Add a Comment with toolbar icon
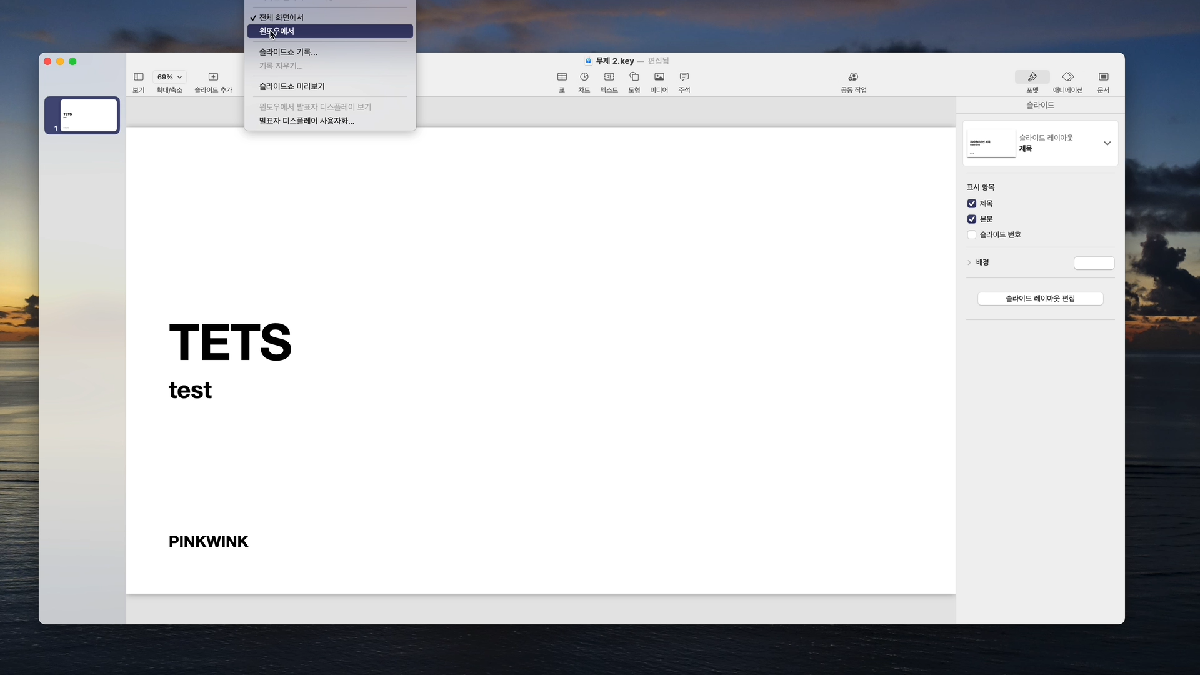This screenshot has height=675, width=1200. [x=684, y=77]
